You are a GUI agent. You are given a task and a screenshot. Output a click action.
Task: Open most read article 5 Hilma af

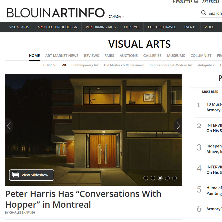pos(214,191)
